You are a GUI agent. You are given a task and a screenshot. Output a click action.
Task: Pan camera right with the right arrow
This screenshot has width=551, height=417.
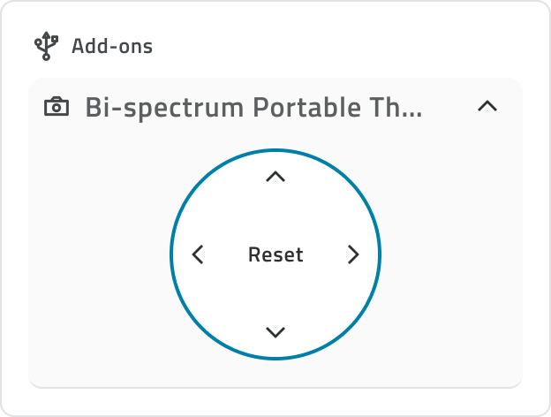click(x=353, y=255)
